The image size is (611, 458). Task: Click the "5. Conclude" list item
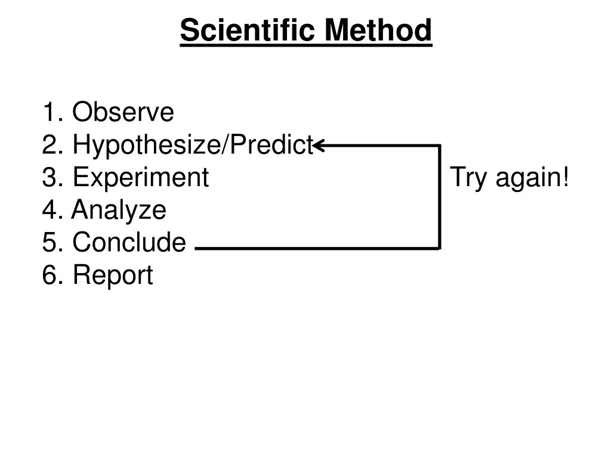[x=114, y=242]
